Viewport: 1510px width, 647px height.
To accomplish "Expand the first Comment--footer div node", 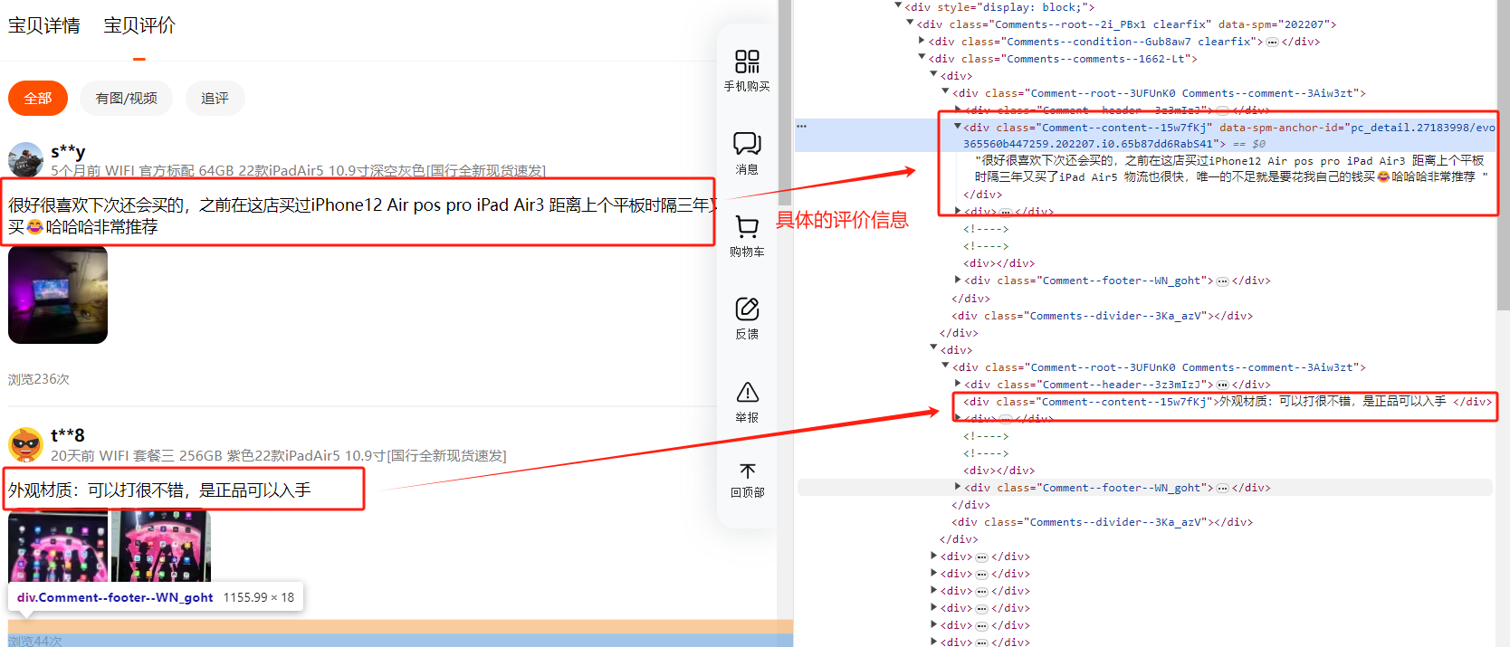I will [x=958, y=280].
